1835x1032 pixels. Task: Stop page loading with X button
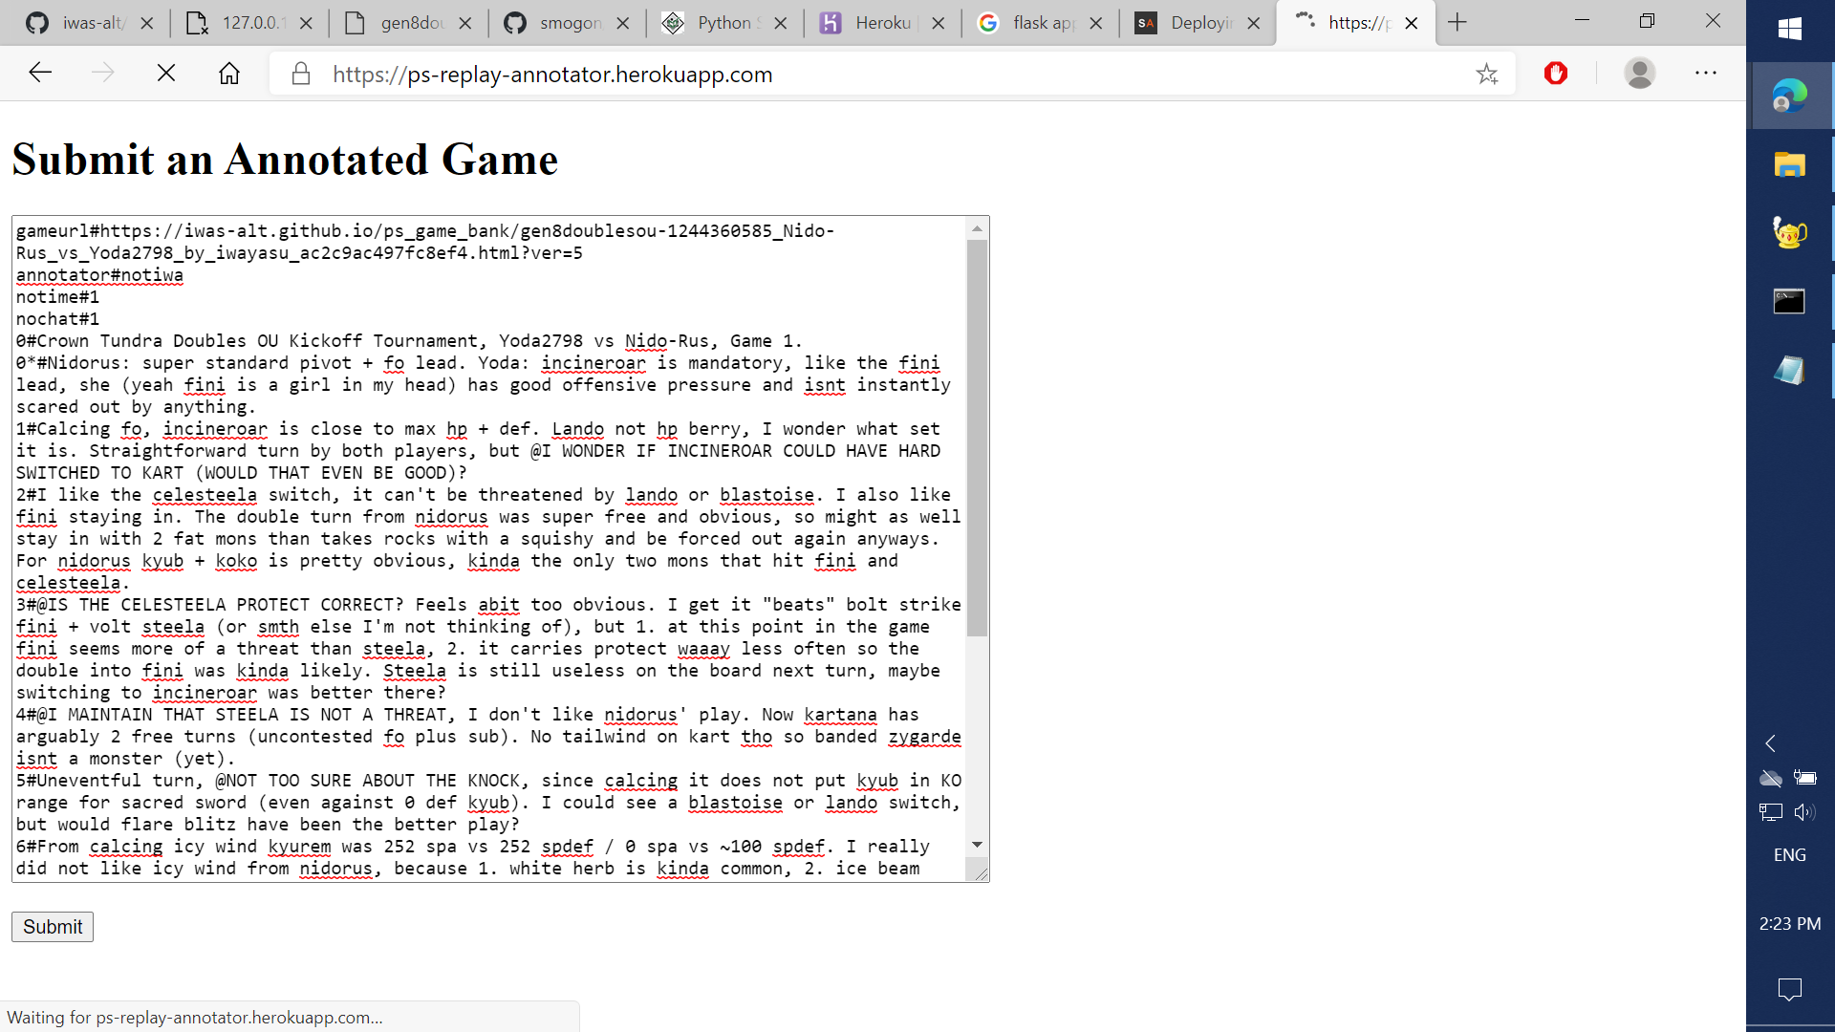tap(165, 74)
